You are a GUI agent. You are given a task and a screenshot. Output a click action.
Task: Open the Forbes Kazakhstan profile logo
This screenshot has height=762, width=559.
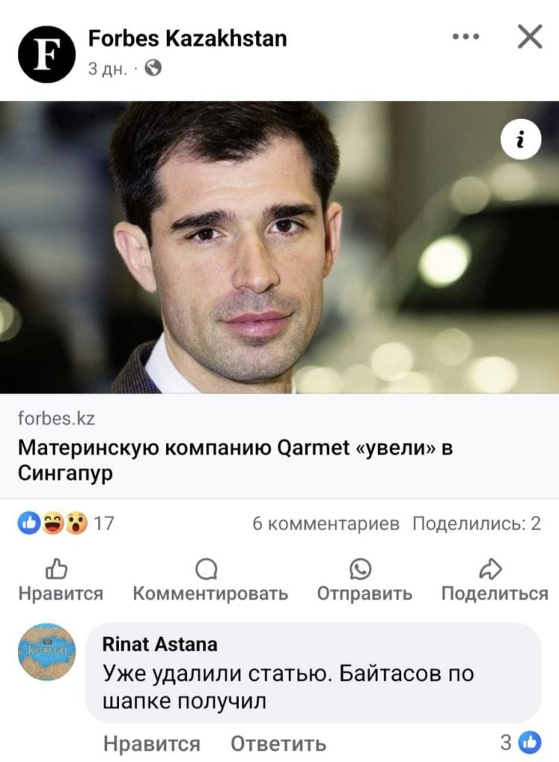click(x=47, y=54)
